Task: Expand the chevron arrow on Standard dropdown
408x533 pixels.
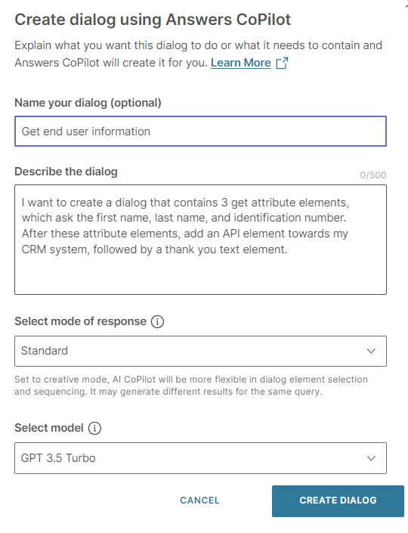Action: pyautogui.click(x=371, y=351)
